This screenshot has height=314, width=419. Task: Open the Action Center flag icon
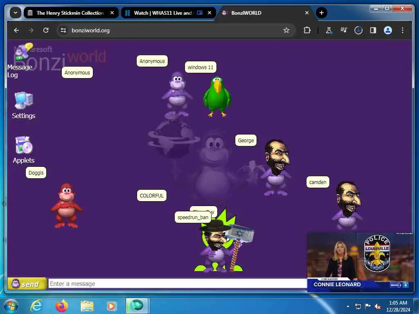coord(368,306)
